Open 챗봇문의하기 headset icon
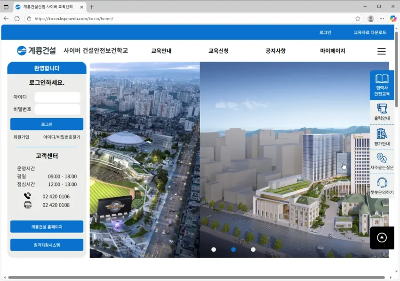400x281 pixels. tap(382, 183)
